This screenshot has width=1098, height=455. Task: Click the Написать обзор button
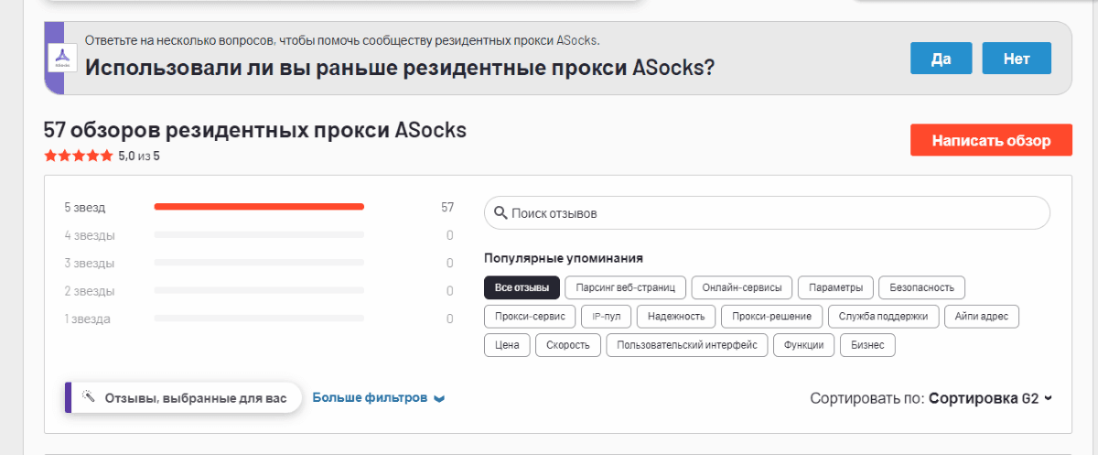[990, 141]
